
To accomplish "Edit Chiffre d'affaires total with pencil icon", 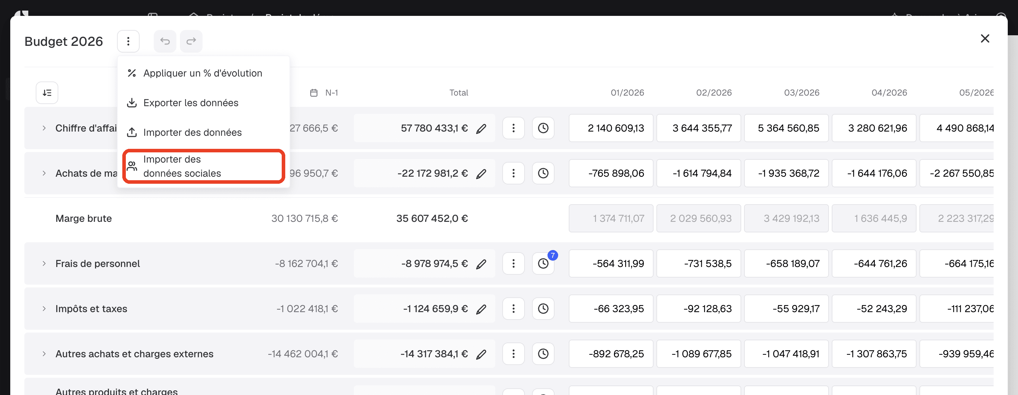I will [x=481, y=128].
